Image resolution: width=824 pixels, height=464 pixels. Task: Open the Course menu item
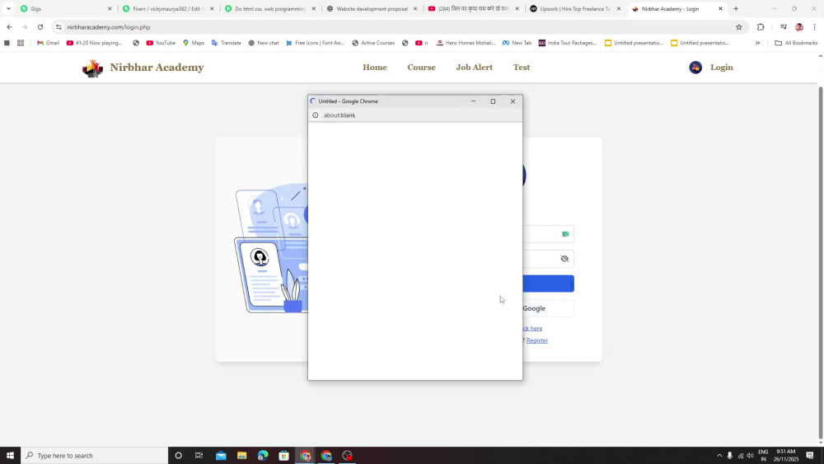pos(421,68)
